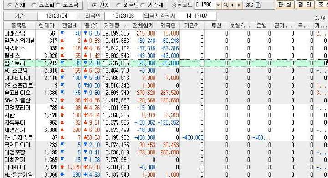Viewport: 328px width, 178px height.
Task: Open the document icon next to SKC
Action: 258,5
